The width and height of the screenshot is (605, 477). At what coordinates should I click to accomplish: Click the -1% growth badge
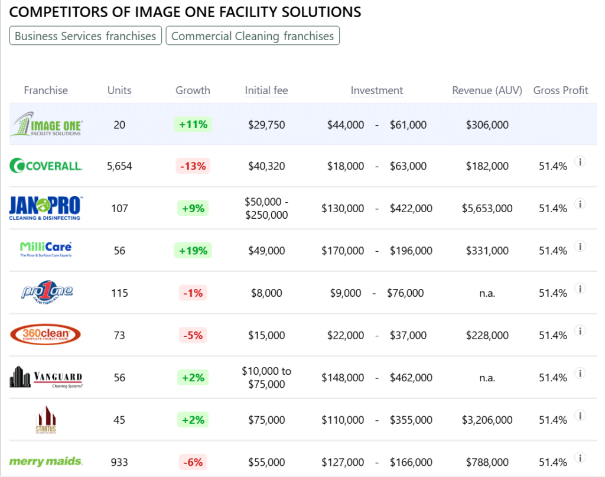pos(193,293)
